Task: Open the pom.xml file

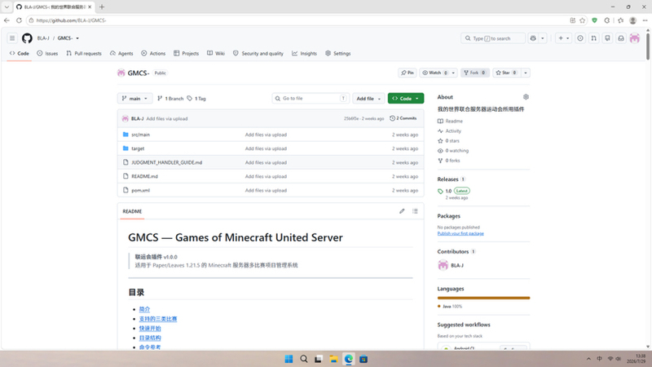Action: coord(140,191)
